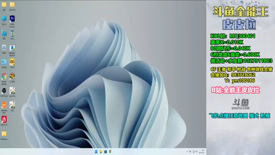Launch Google Chrome from the desktop
This screenshot has height=155, width=275.
(4, 76)
